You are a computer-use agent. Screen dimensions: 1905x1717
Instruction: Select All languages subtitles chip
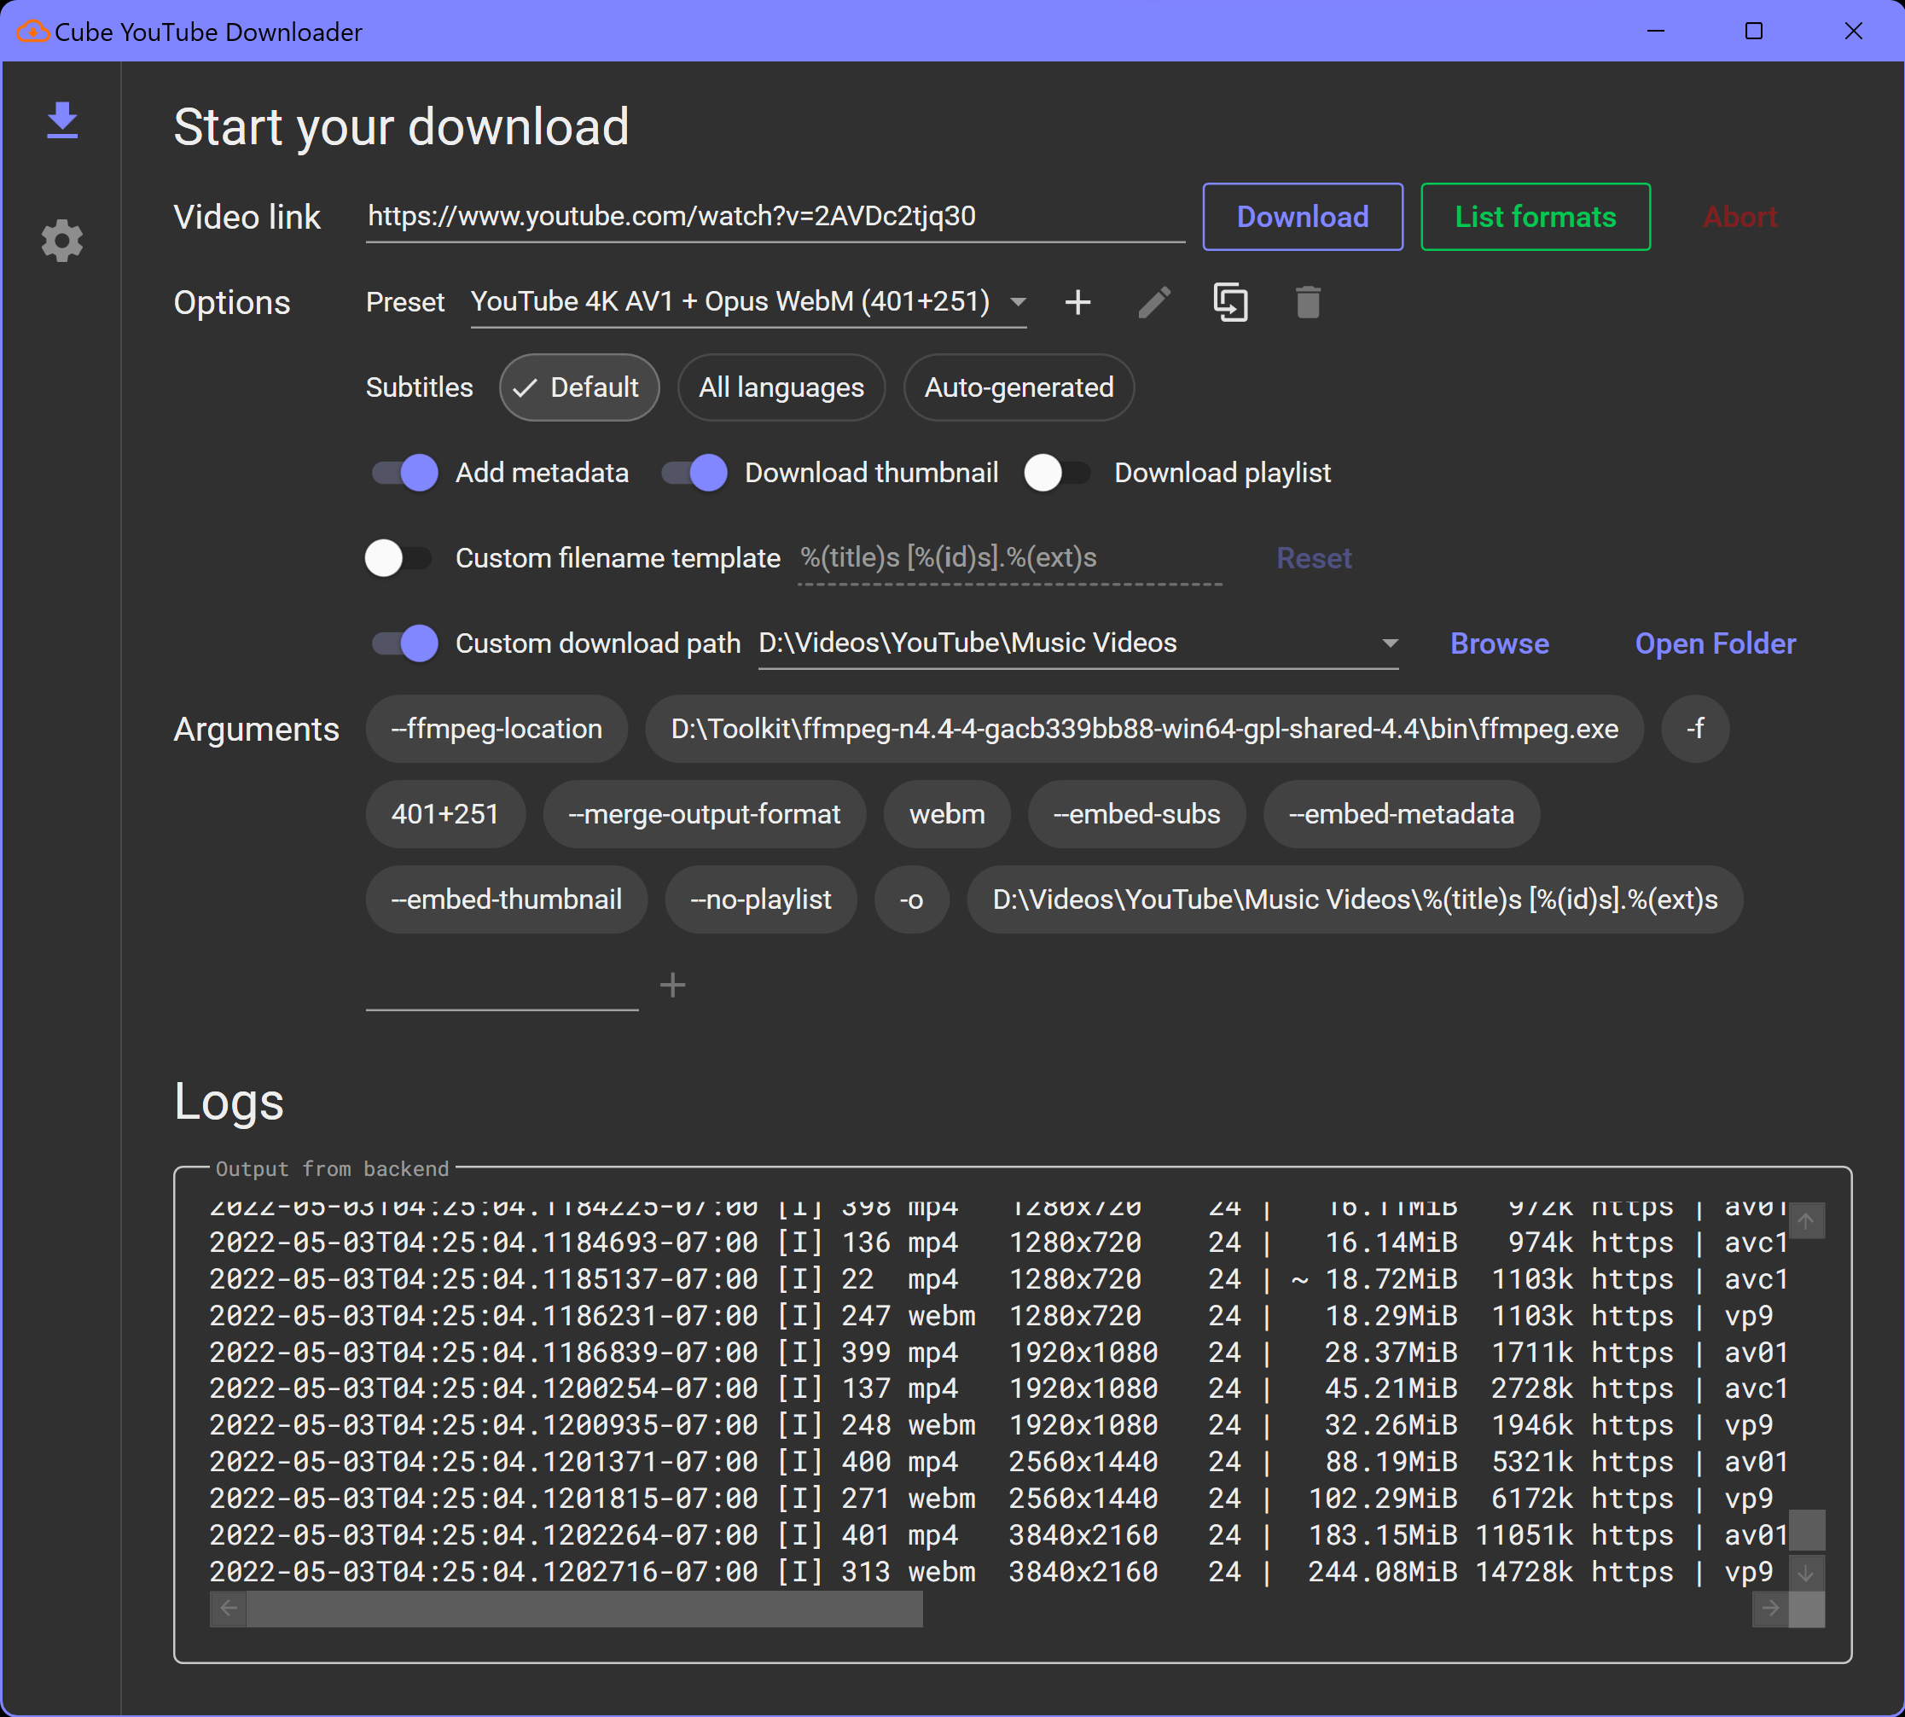coord(781,387)
